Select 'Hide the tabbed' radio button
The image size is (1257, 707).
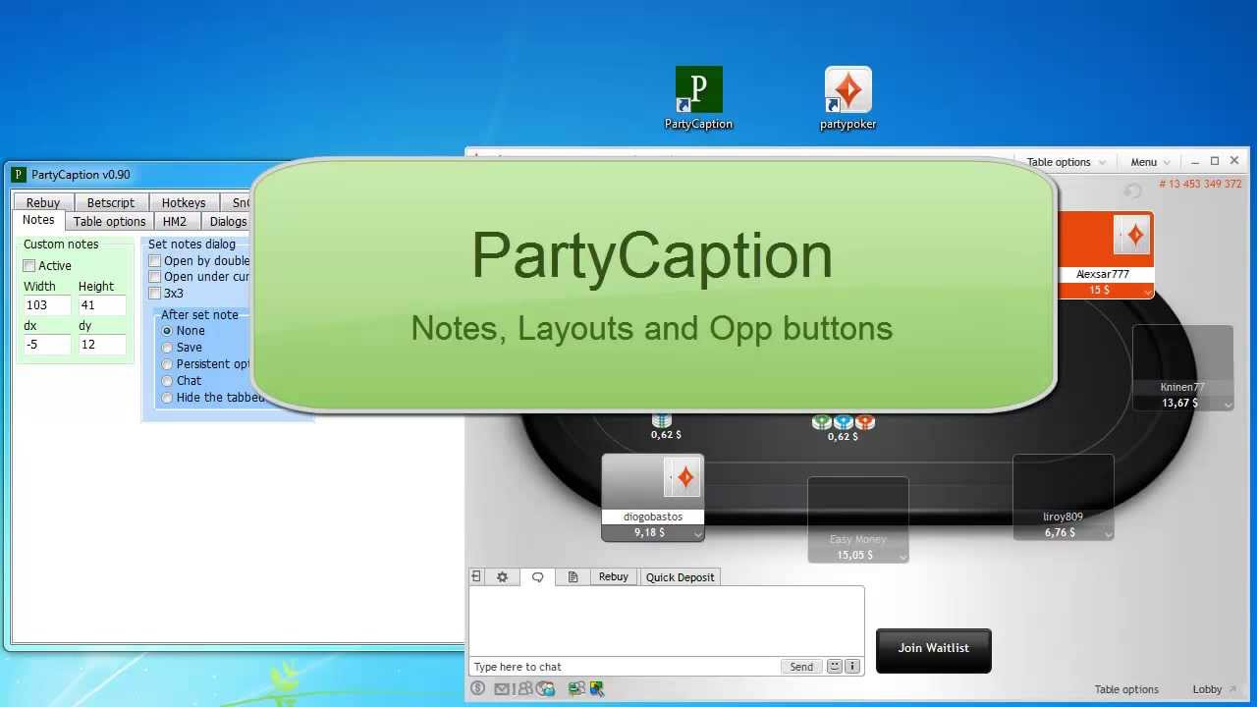tap(168, 398)
